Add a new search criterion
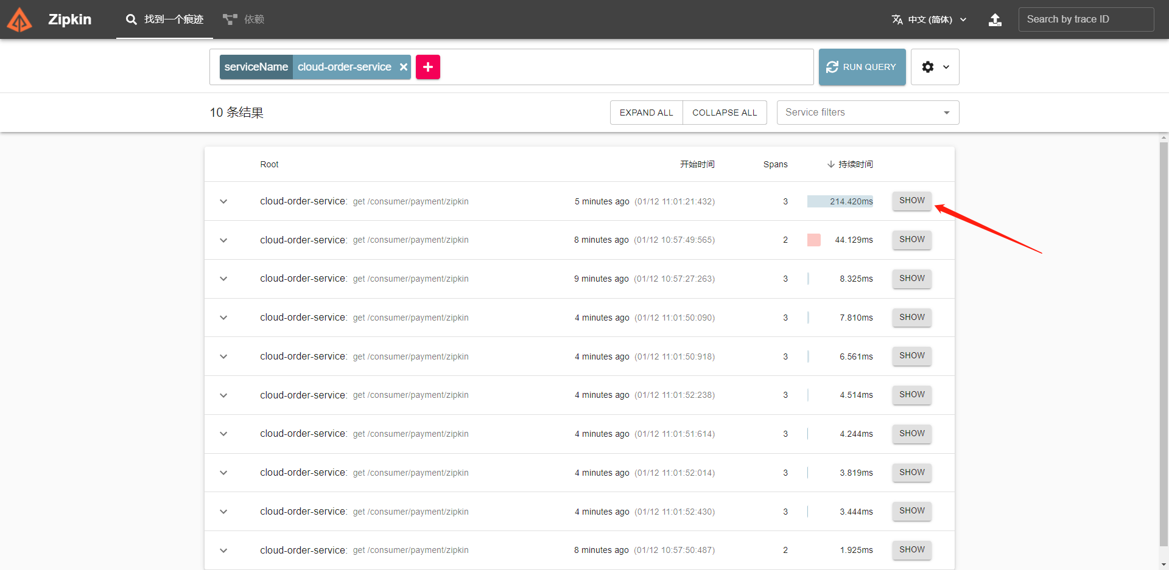The image size is (1169, 570). [x=428, y=67]
